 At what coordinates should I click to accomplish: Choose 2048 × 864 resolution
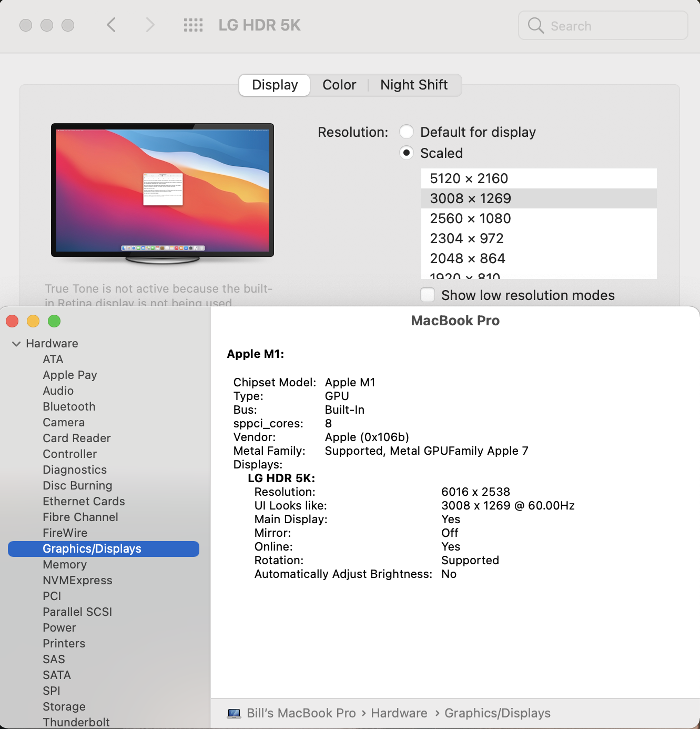pos(539,258)
